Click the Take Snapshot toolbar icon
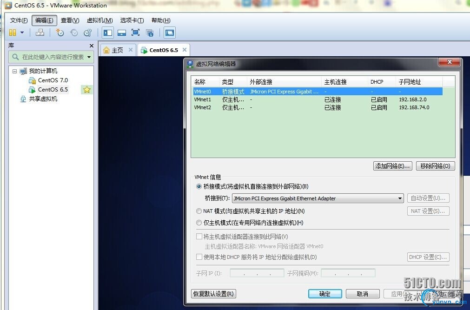470x310 pixels. pyautogui.click(x=60, y=33)
